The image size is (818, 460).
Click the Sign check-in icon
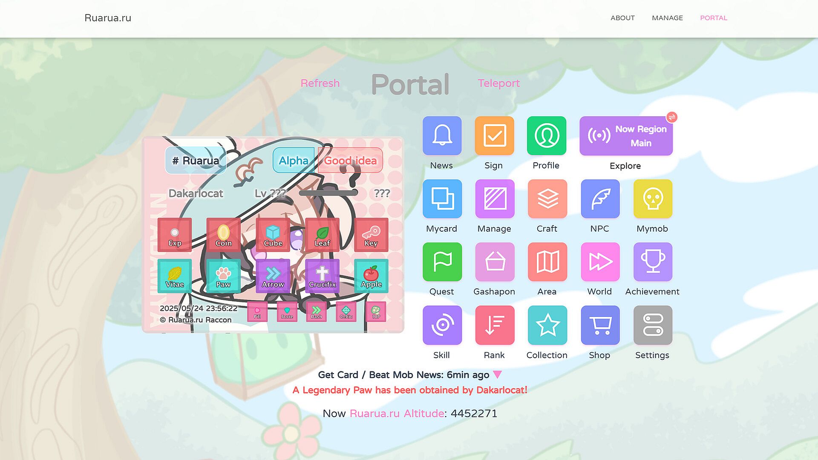(x=494, y=136)
